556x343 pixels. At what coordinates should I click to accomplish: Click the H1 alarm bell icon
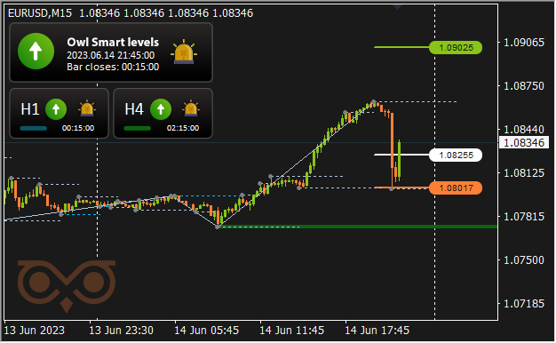pos(87,108)
